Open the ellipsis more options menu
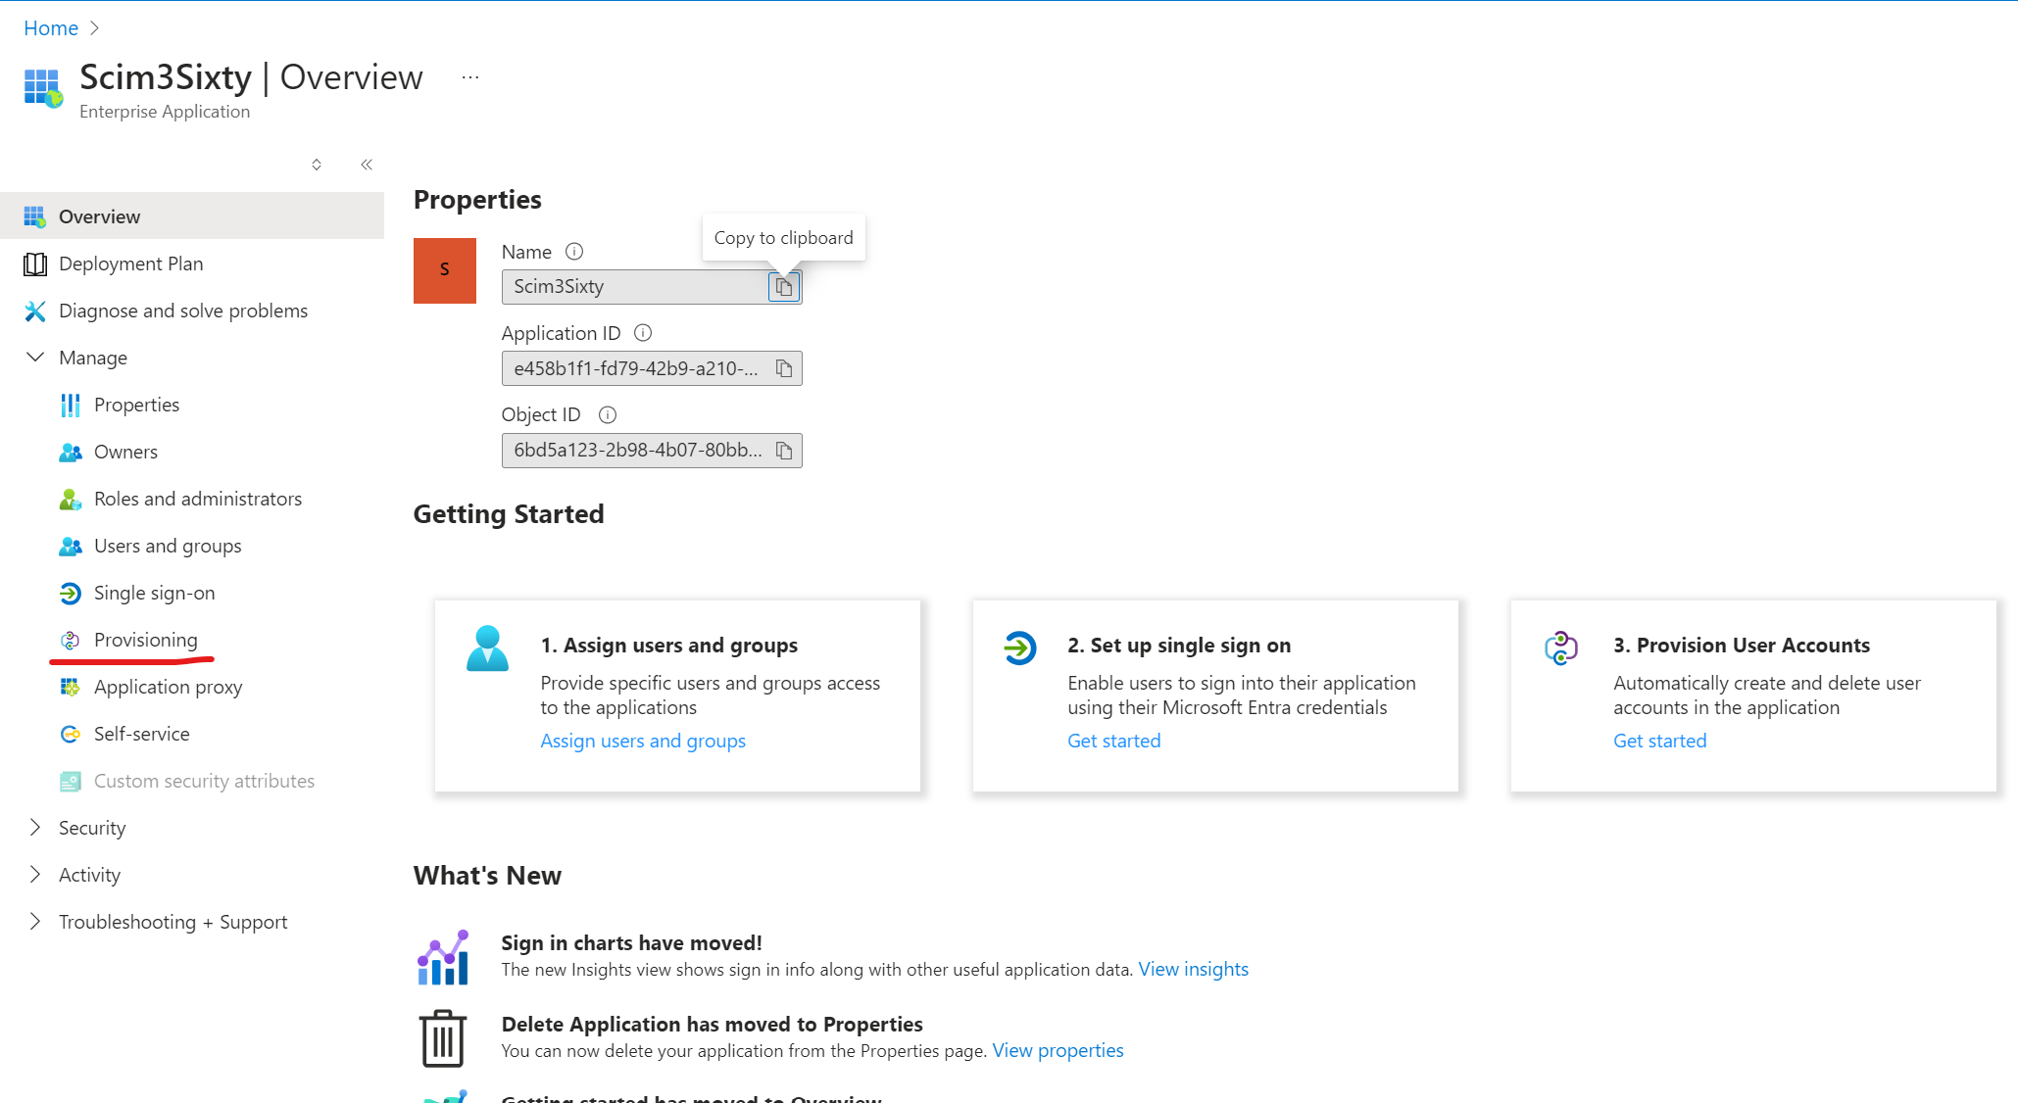2018x1103 pixels. pos(470,77)
